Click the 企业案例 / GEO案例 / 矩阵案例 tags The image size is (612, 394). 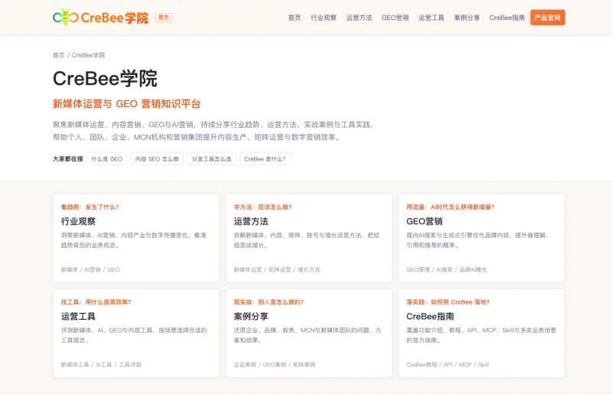[275, 364]
